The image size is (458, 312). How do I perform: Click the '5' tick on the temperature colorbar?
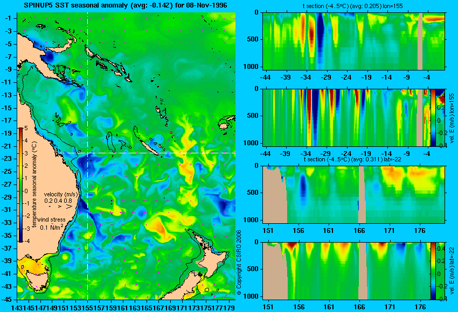coord(26,129)
